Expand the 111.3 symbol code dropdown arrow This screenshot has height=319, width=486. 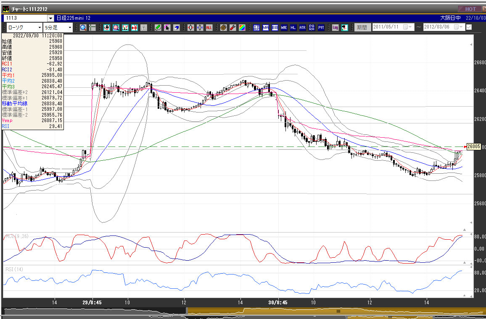(x=50, y=18)
